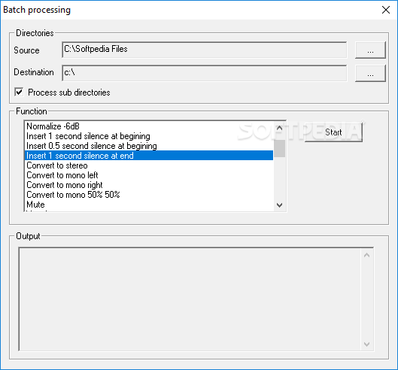This screenshot has width=398, height=370.
Task: Choose Convert to stereo
Action: click(x=149, y=165)
